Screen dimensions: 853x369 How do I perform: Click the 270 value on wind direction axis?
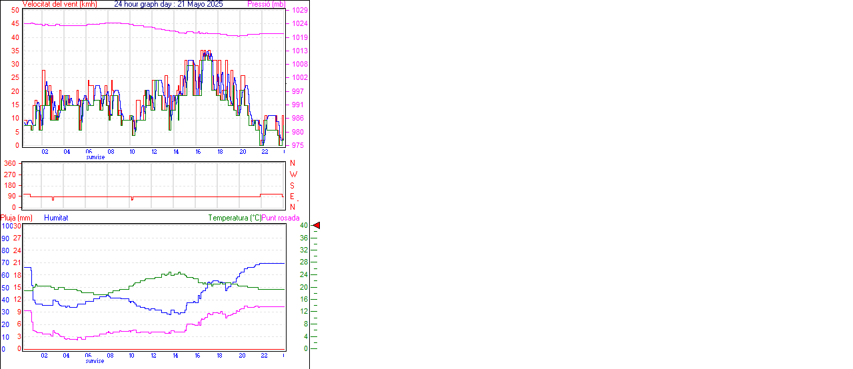point(10,175)
